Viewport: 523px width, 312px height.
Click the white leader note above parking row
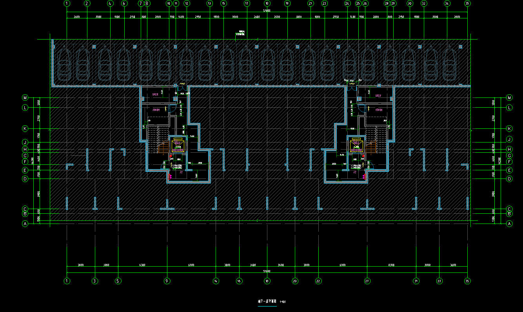point(240,34)
